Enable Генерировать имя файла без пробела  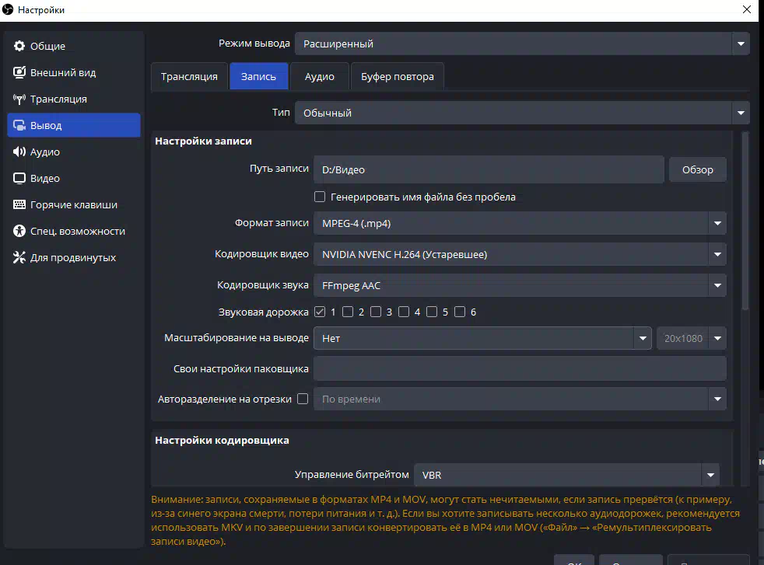point(320,197)
